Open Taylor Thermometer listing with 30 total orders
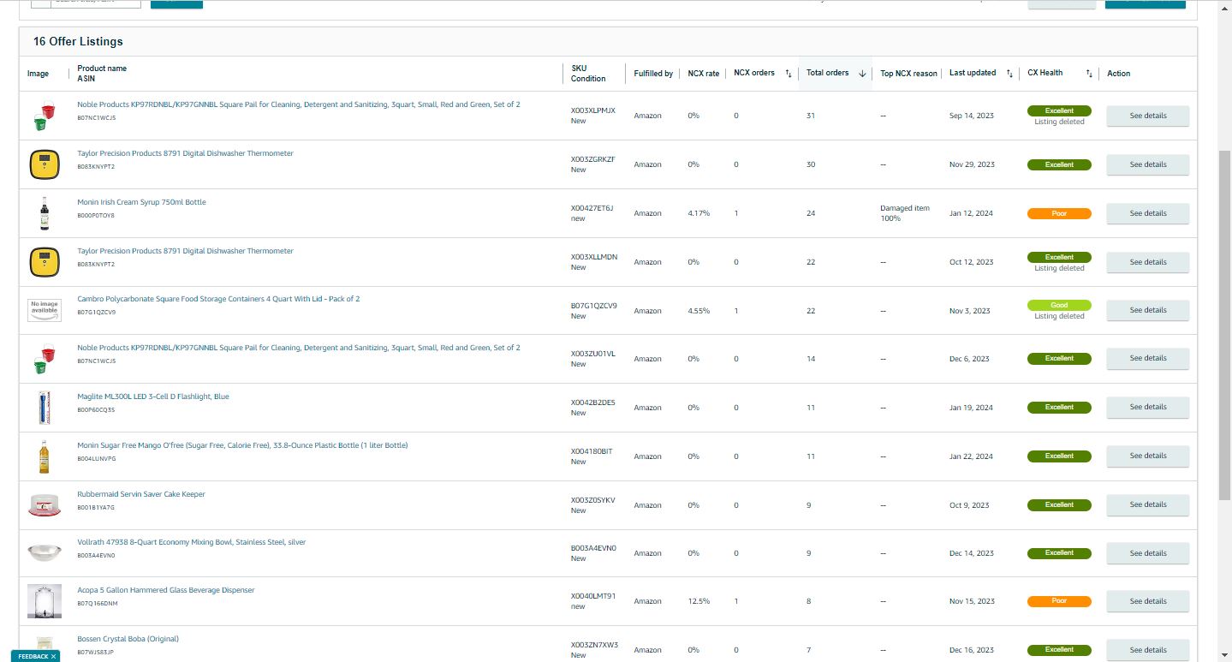The width and height of the screenshot is (1232, 662). [x=185, y=153]
